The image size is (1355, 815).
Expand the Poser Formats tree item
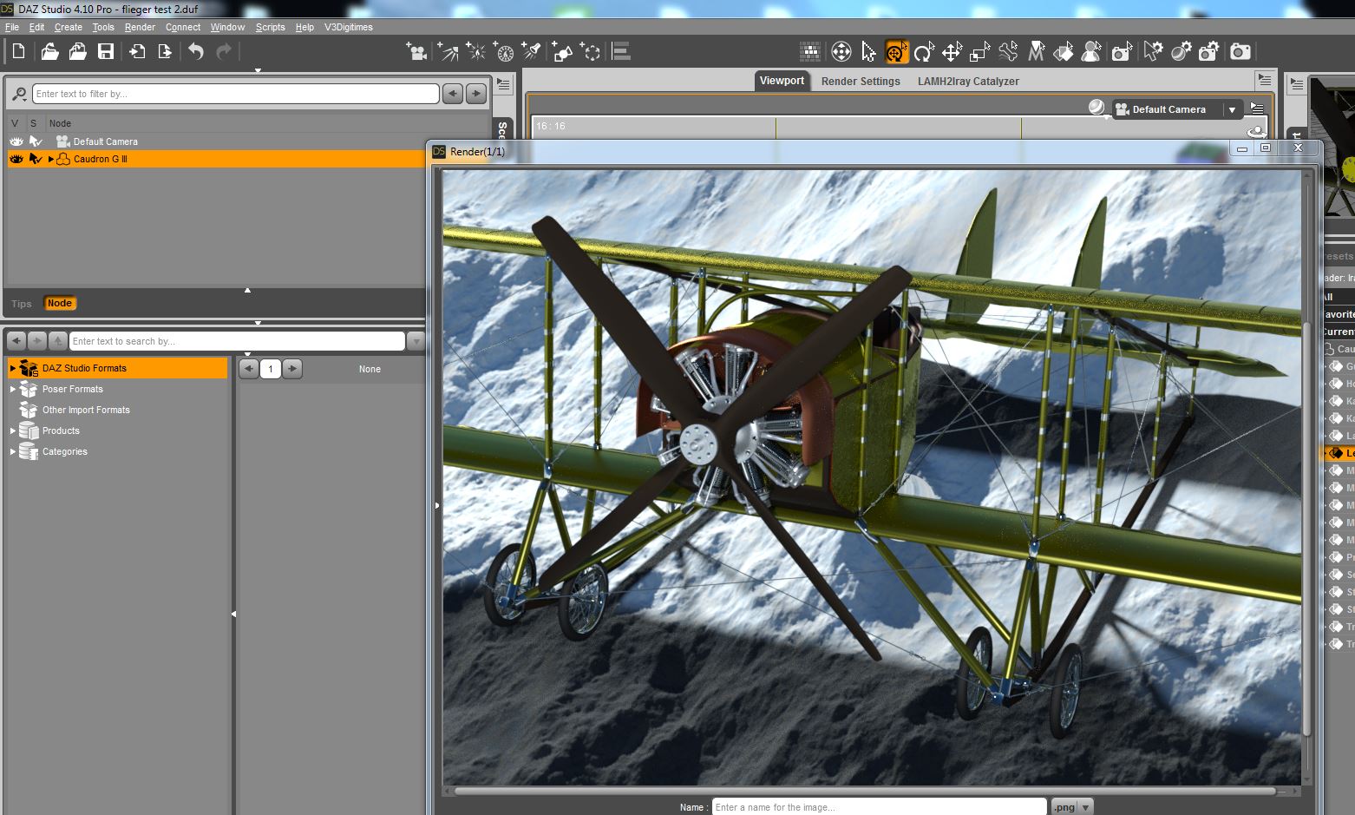point(13,389)
